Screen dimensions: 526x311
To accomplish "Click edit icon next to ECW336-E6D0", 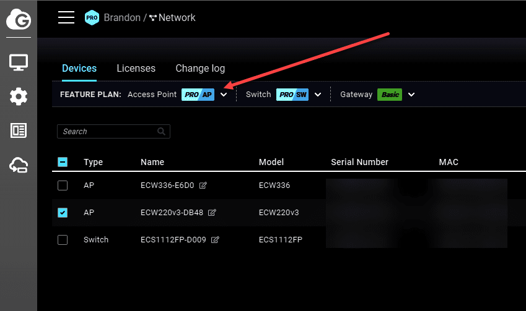I will click(203, 185).
